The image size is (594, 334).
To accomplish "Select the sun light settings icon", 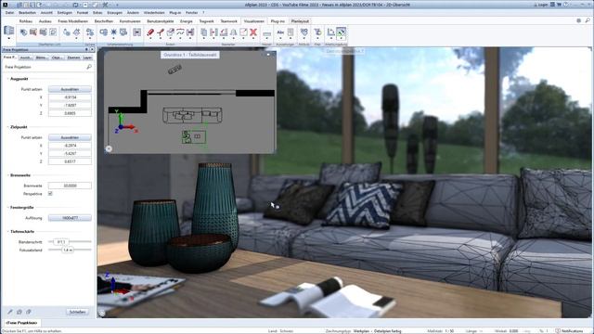I will (113, 32).
